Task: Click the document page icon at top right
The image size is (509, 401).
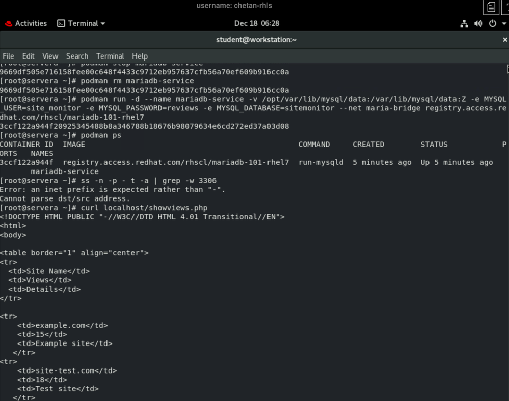Action: click(x=491, y=7)
